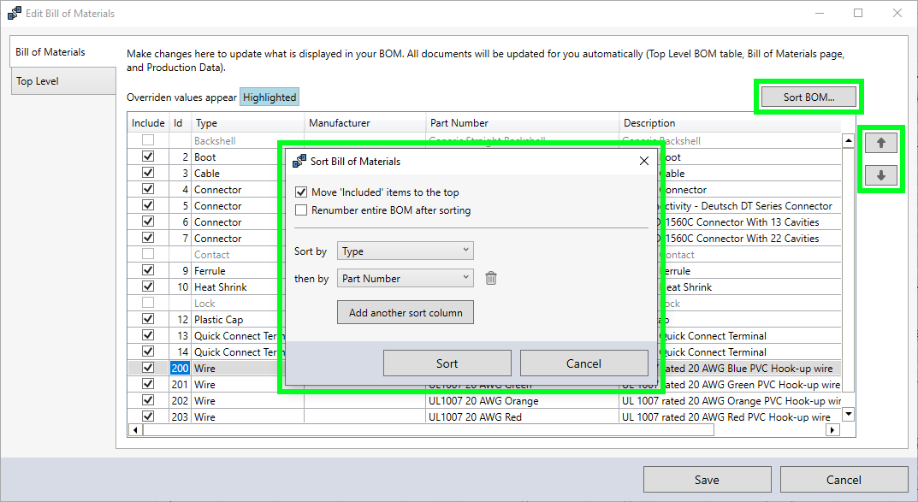Add another sort column
This screenshot has width=918, height=502.
[x=406, y=312]
